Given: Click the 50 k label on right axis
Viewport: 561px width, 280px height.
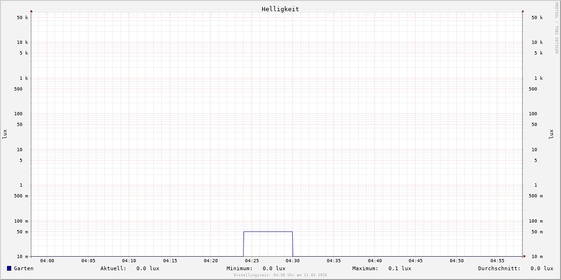Looking at the screenshot, I should [537, 18].
